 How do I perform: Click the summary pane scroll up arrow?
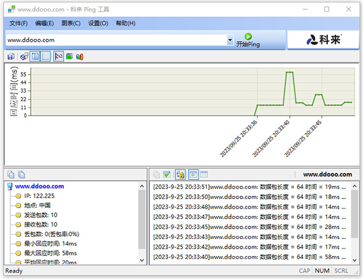(x=142, y=186)
